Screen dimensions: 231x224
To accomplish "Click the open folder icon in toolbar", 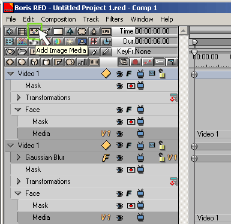I will point(22,52).
